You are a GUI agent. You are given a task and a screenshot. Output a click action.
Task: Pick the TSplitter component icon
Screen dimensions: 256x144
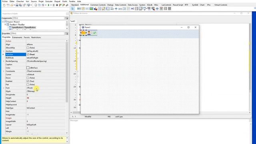click(116, 8)
